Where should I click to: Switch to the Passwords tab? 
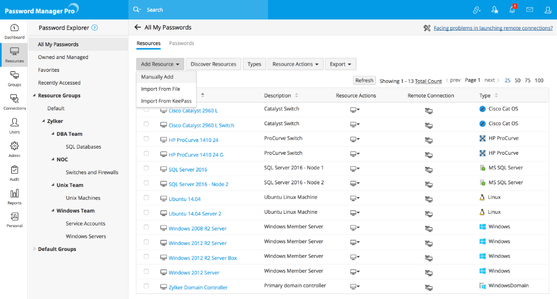[x=182, y=43]
